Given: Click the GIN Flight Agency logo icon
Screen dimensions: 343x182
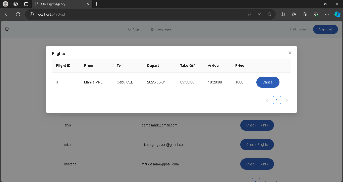Looking at the screenshot, I should 7,29.
